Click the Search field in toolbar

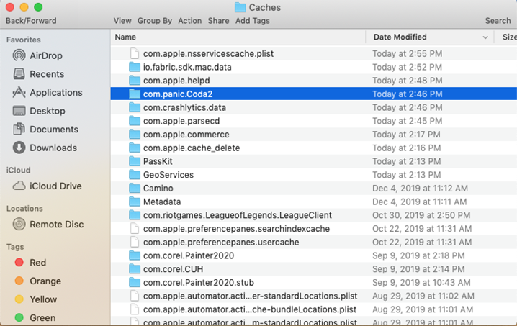click(x=498, y=21)
